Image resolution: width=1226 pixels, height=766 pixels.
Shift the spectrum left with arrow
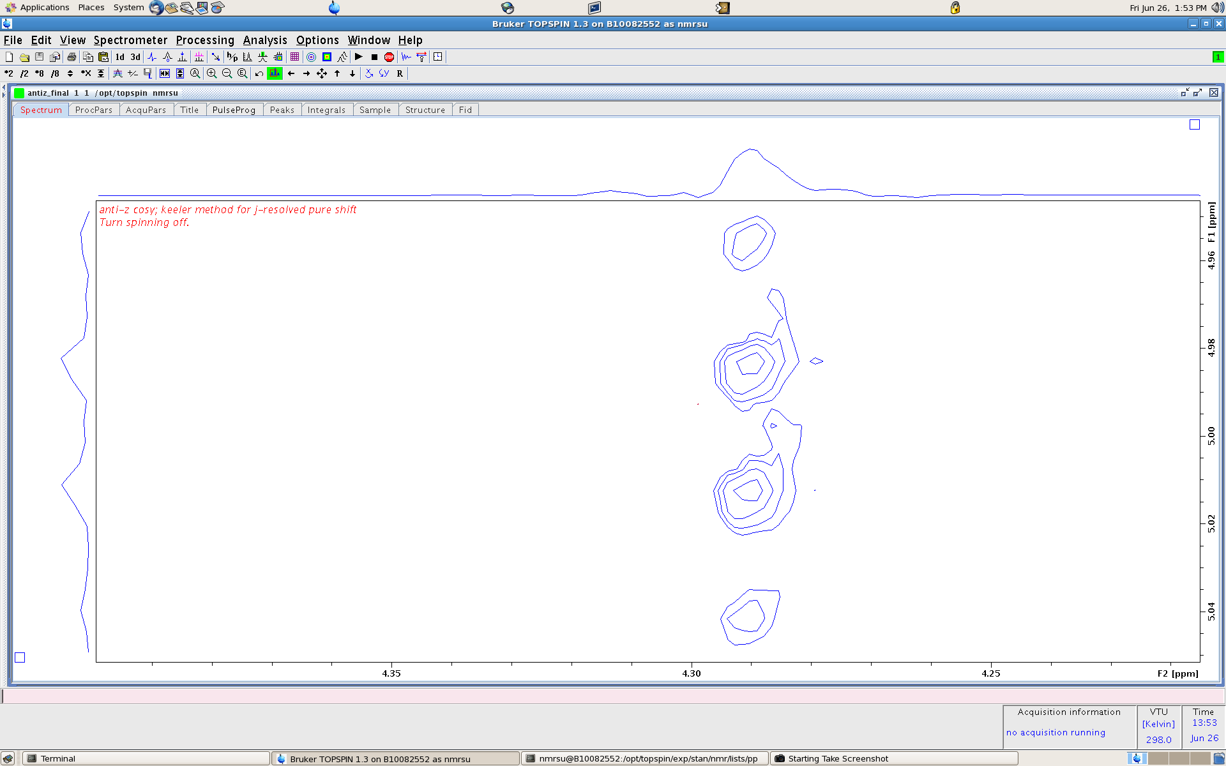coord(291,73)
